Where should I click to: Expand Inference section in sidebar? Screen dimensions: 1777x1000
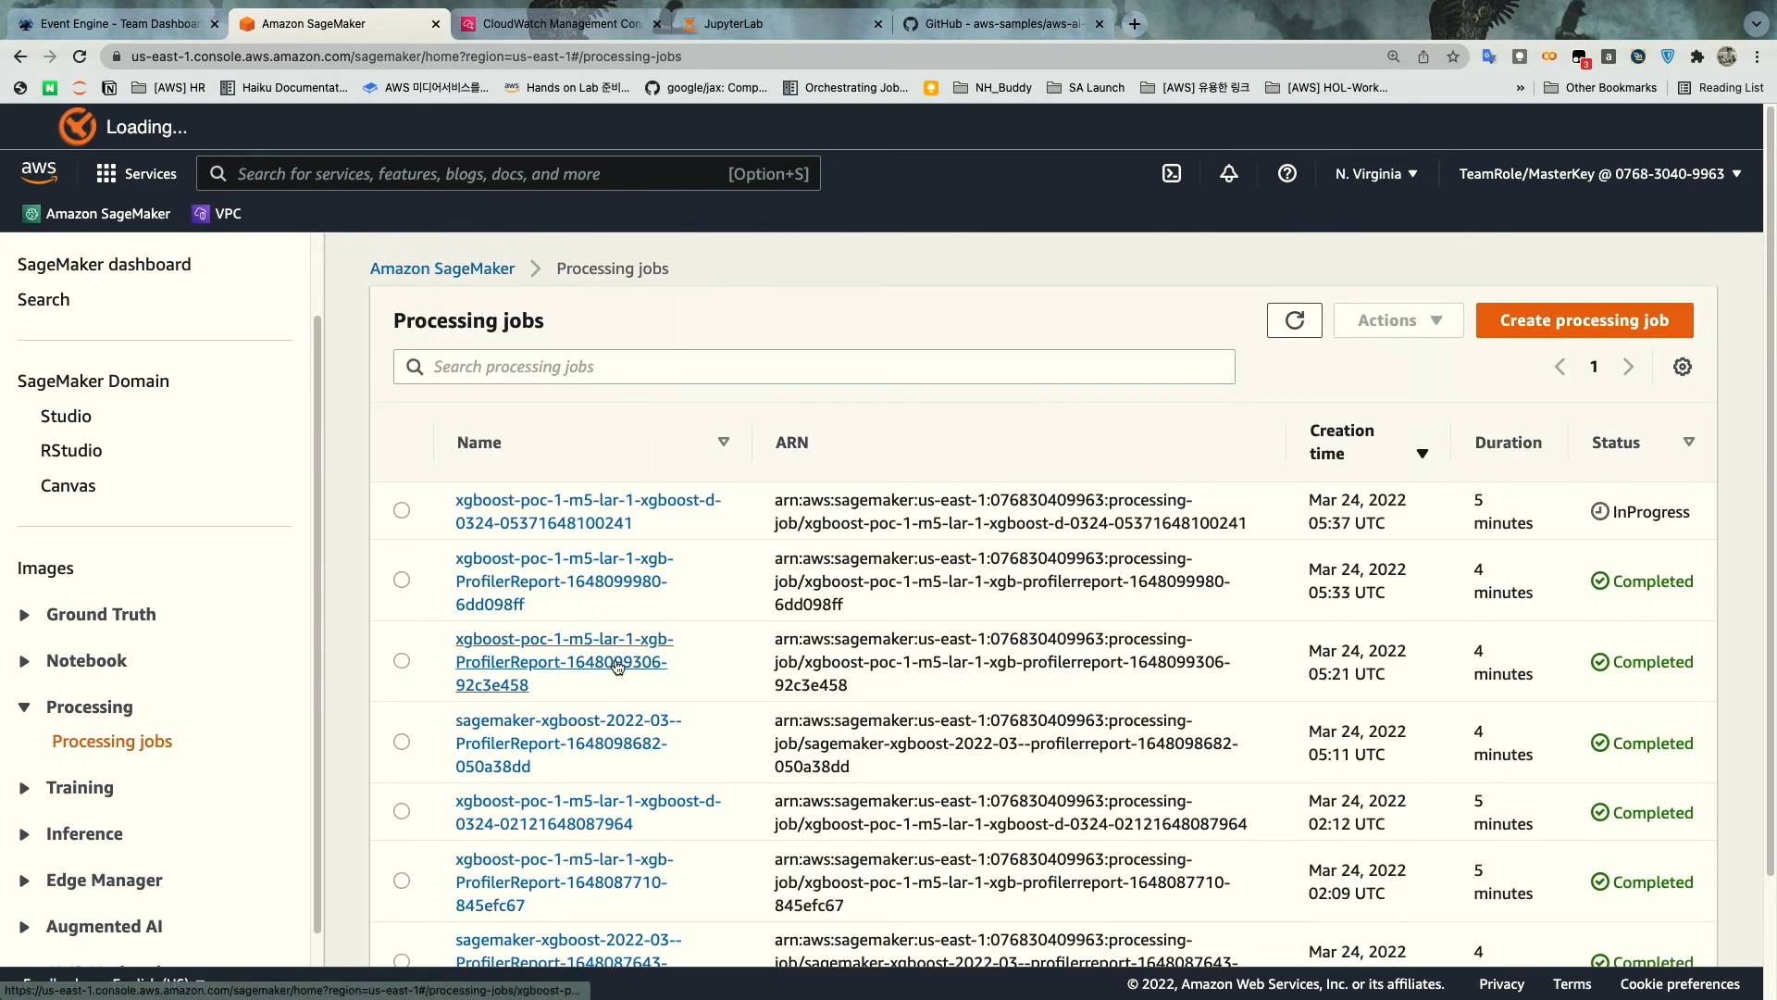24,834
